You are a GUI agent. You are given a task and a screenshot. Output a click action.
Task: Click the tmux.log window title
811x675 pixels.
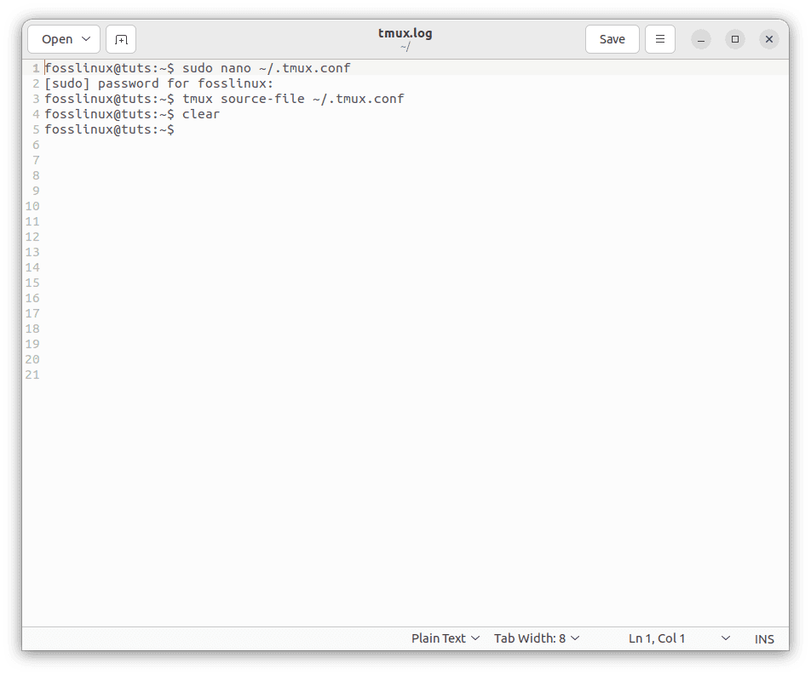point(405,33)
